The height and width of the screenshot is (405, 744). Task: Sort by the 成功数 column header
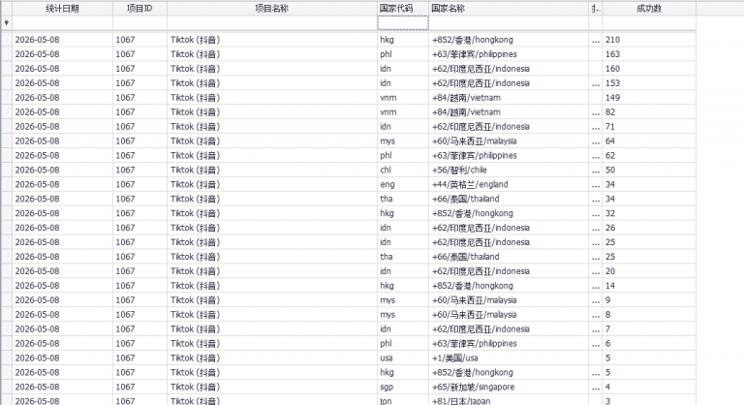click(649, 8)
